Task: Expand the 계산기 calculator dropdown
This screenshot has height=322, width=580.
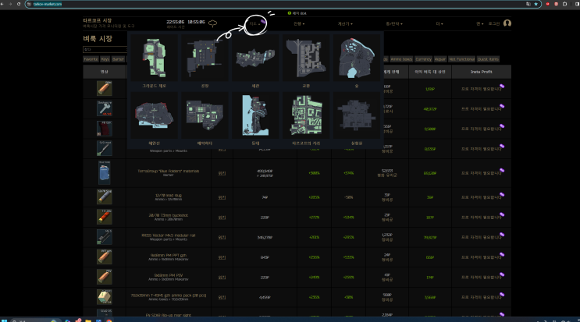Action: tap(345, 23)
